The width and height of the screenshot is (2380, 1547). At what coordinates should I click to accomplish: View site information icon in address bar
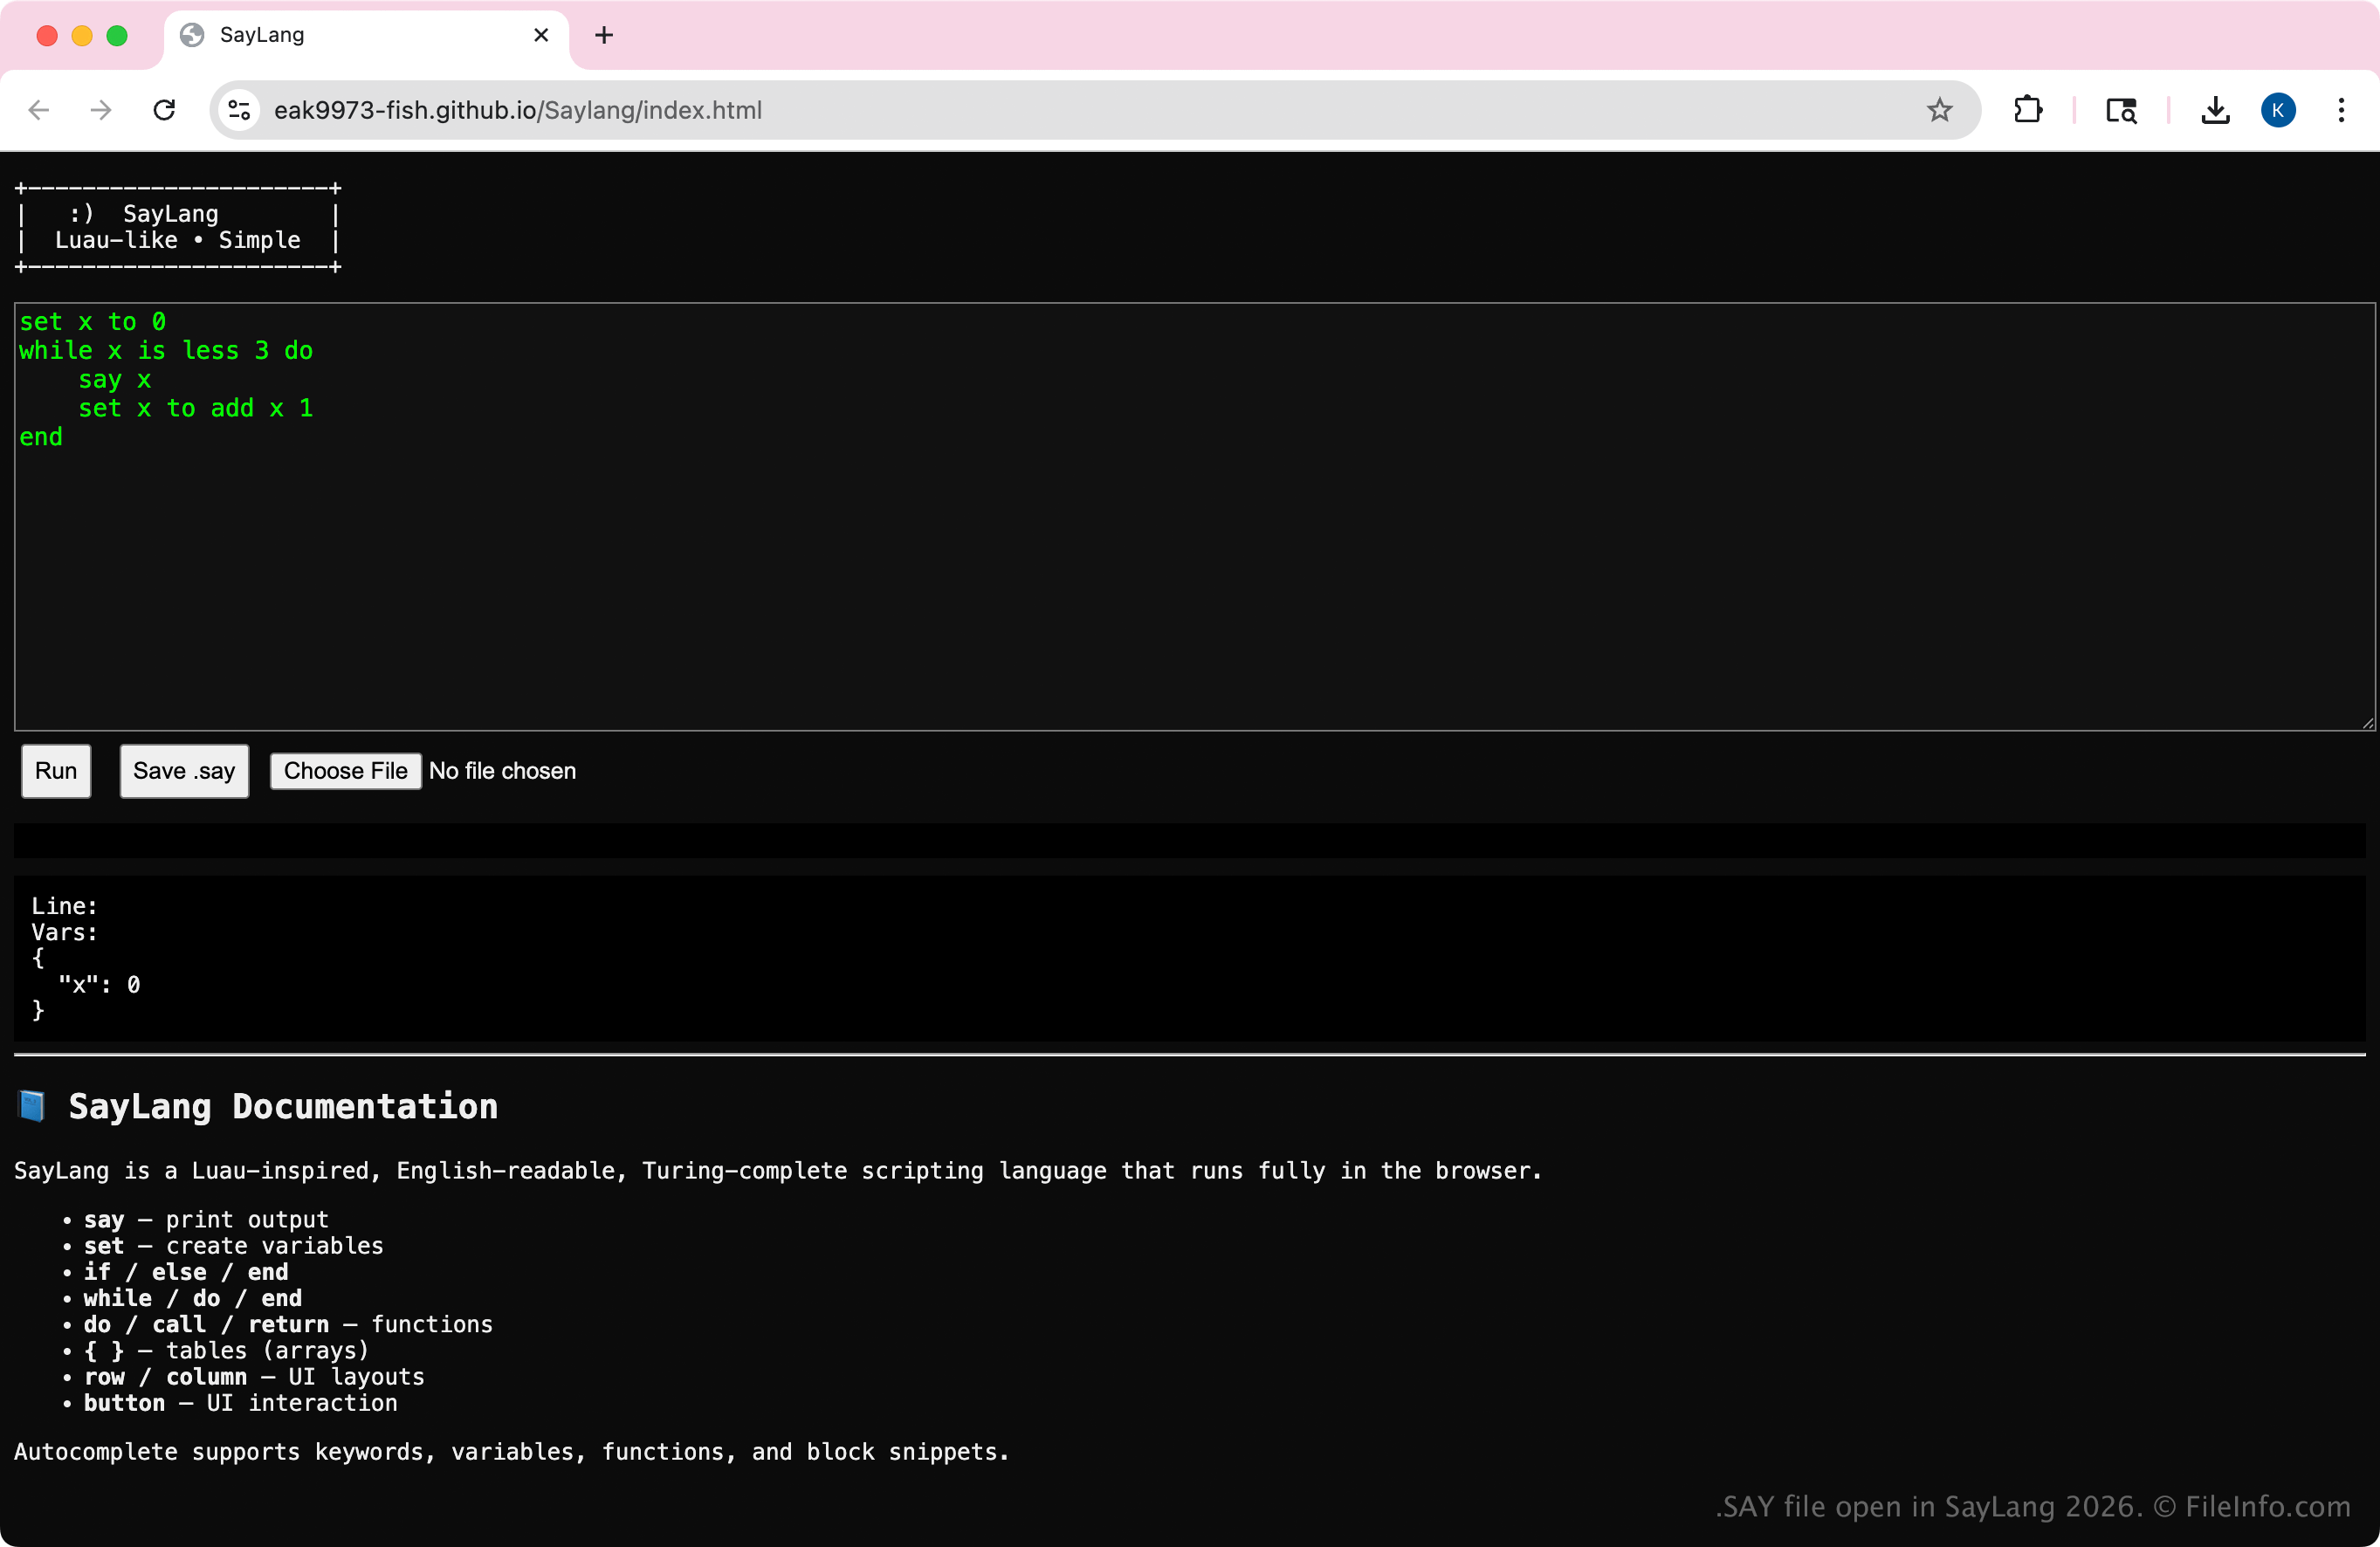[x=239, y=110]
